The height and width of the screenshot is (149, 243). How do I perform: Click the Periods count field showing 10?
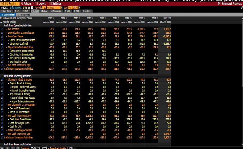[x=45, y=8]
